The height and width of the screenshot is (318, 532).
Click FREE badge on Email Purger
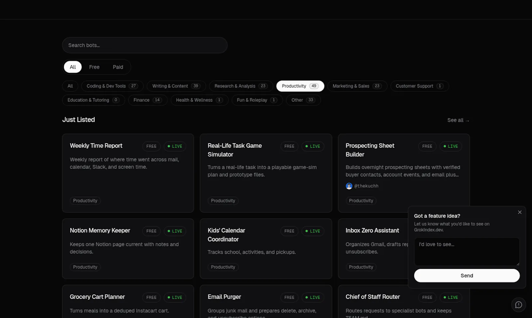[289, 297]
